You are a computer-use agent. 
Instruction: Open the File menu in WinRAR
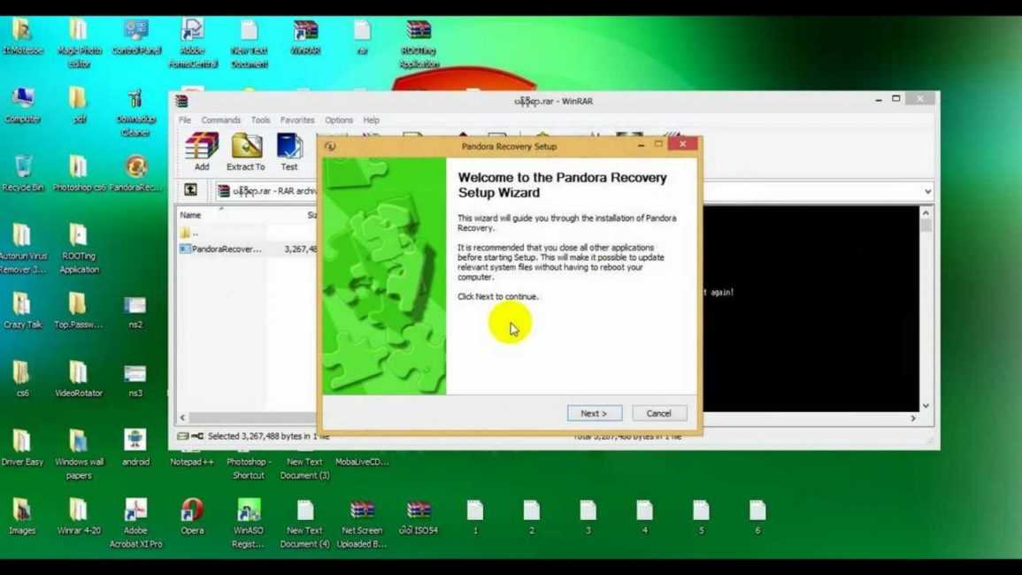point(185,120)
